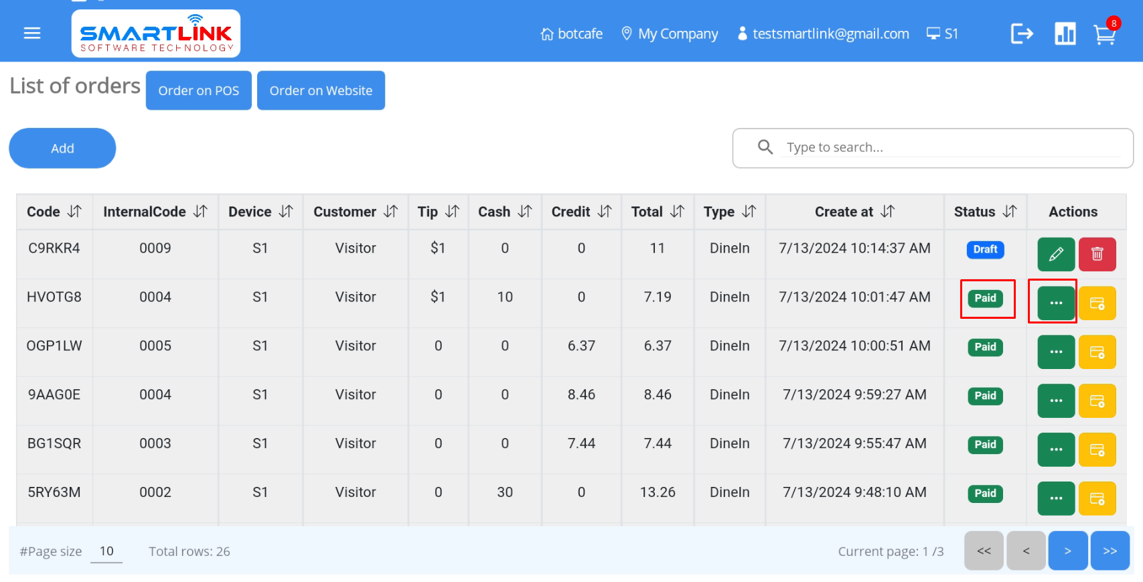Sort orders by Create at date
Image resolution: width=1143 pixels, height=582 pixels.
point(887,212)
